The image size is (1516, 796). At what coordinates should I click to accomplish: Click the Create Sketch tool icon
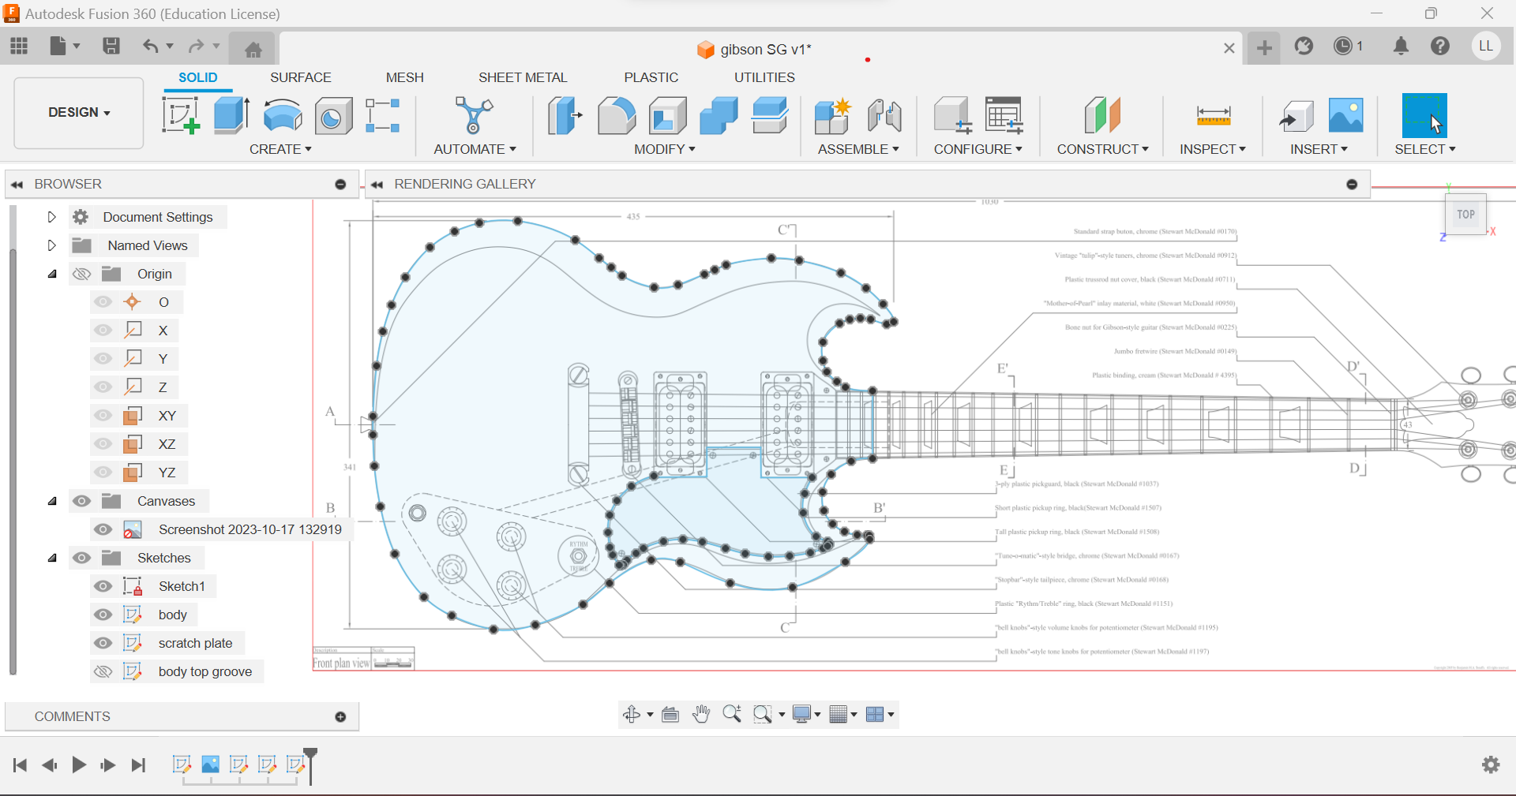coord(181,116)
